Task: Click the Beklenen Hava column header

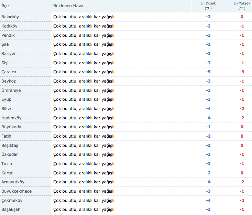Action: [68, 6]
